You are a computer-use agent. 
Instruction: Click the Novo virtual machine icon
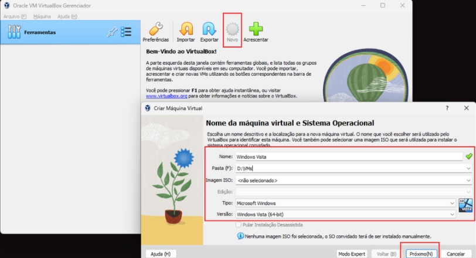(x=232, y=32)
